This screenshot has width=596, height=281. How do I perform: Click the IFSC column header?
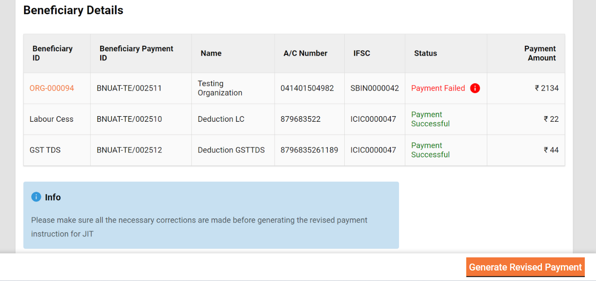coord(361,53)
